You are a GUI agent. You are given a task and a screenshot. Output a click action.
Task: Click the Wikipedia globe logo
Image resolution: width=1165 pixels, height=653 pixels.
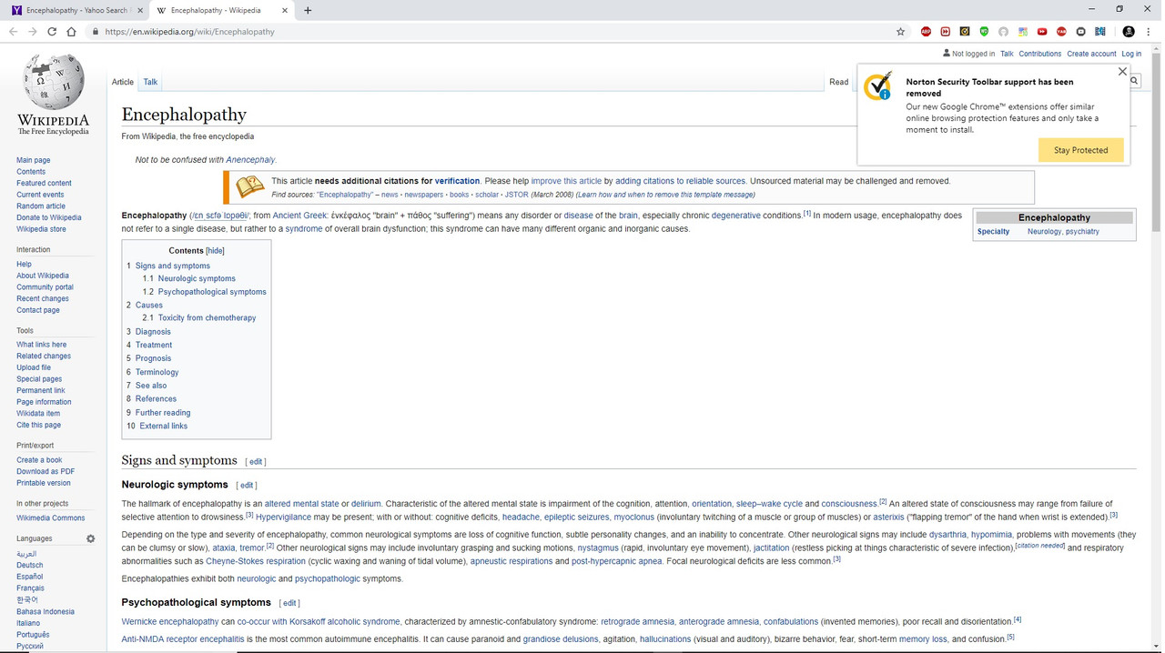[x=54, y=82]
